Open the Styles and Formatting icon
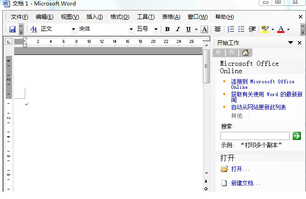306x199 pixels. pyautogui.click(x=33, y=29)
